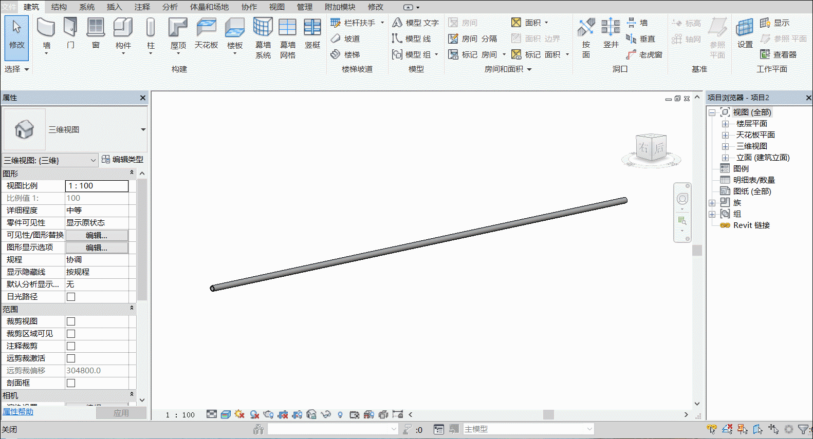
Task: Open the 属性帮助 link
Action: (x=18, y=412)
